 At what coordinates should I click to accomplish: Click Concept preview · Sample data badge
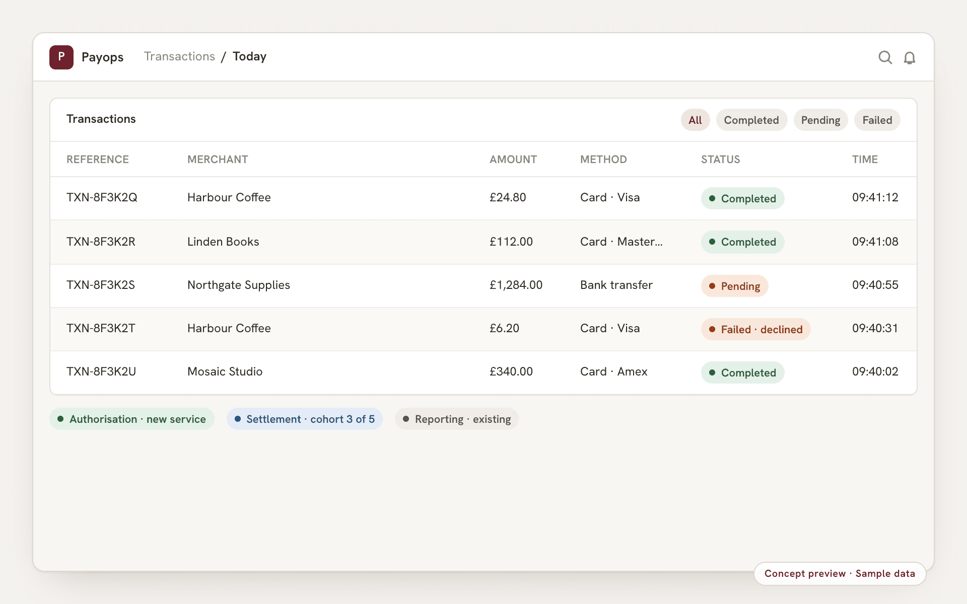click(x=840, y=574)
